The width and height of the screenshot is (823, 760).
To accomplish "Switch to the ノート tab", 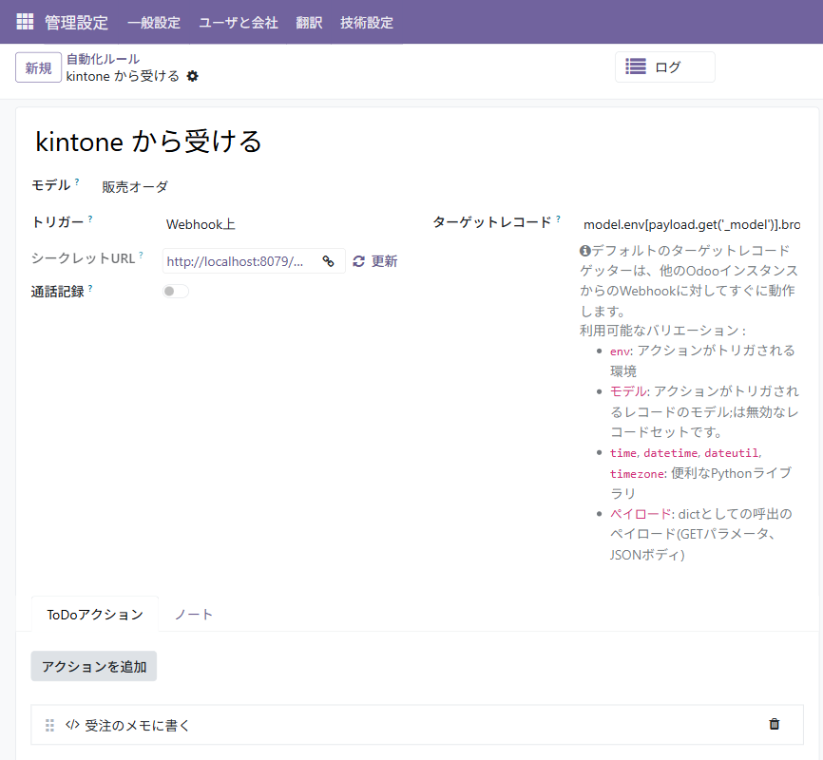I will pyautogui.click(x=193, y=615).
